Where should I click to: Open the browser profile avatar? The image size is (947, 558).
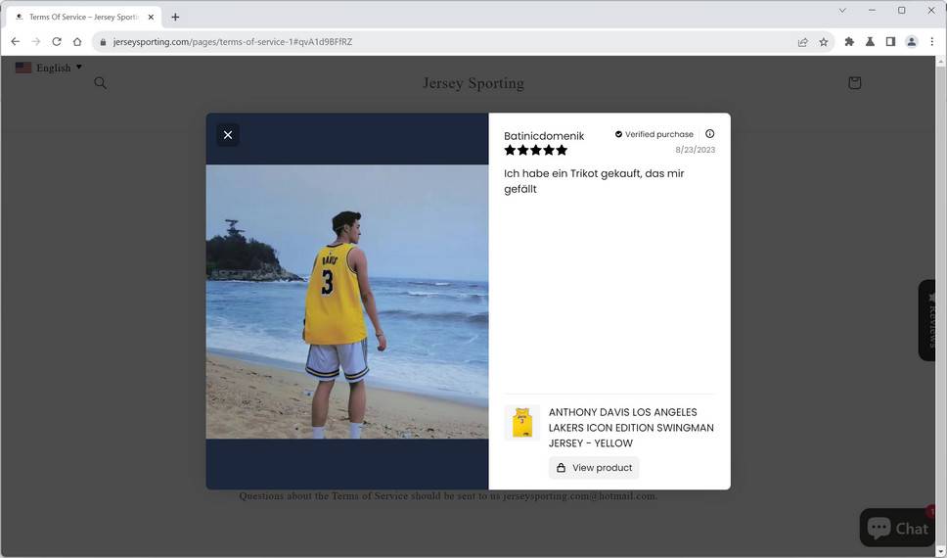click(912, 42)
